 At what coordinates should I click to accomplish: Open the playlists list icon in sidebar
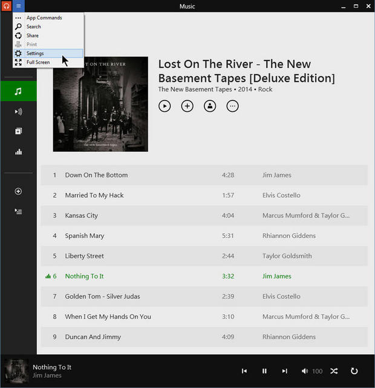click(x=18, y=211)
